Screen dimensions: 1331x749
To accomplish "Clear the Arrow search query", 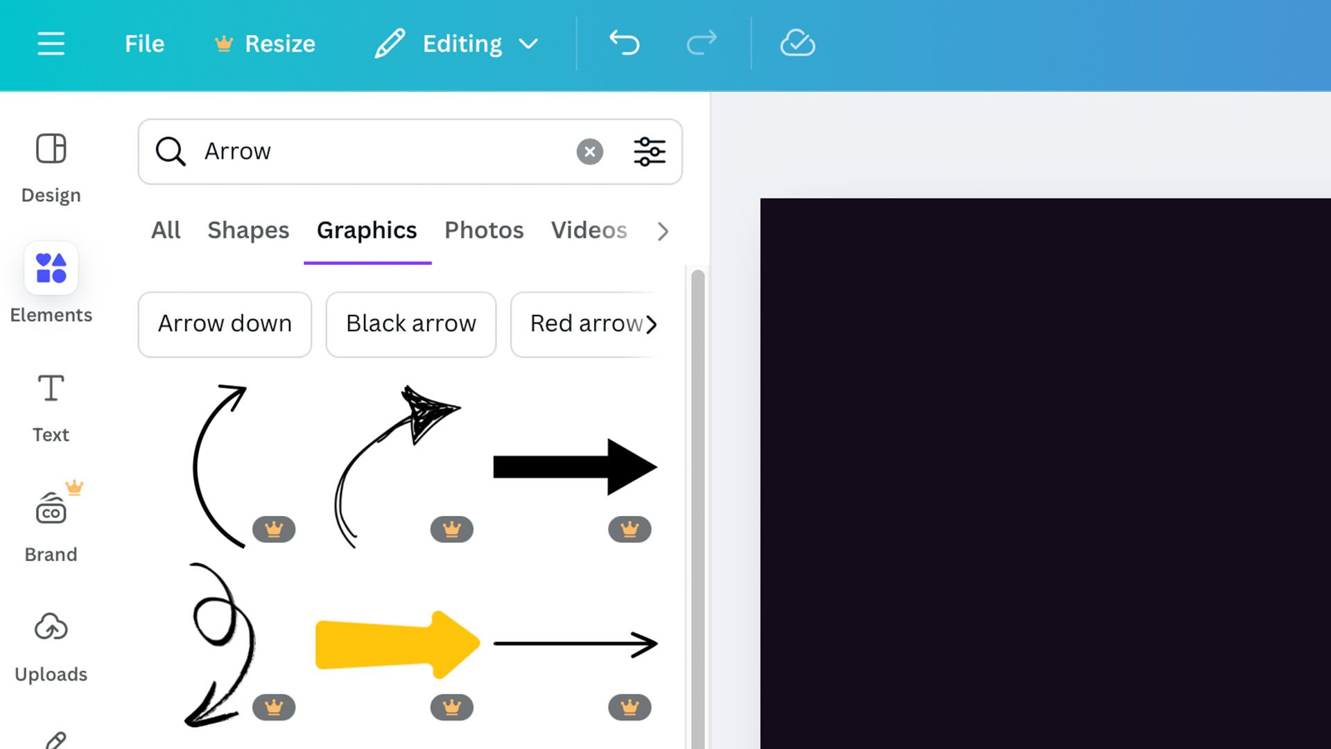I will [x=589, y=151].
